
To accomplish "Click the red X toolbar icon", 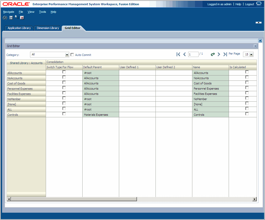I will click(22, 18).
